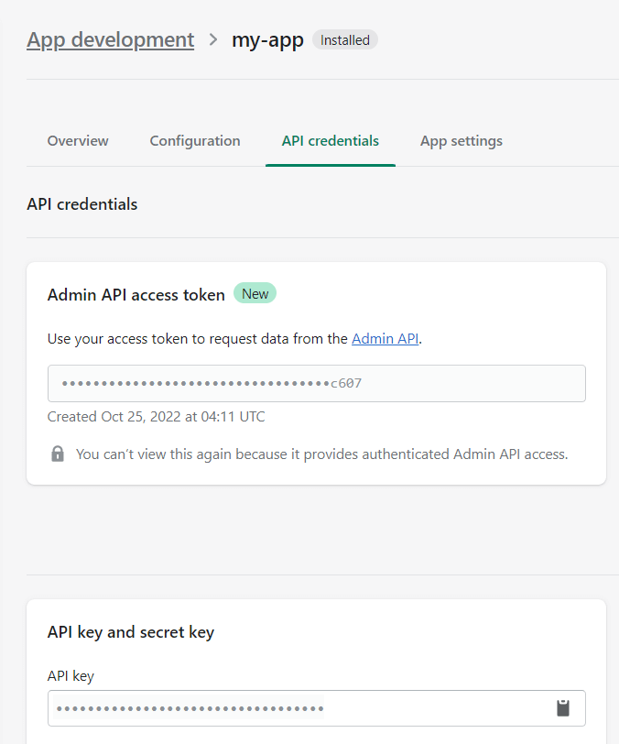The image size is (619, 744).
Task: Click the "can't view this again" notice text
Action: click(321, 454)
